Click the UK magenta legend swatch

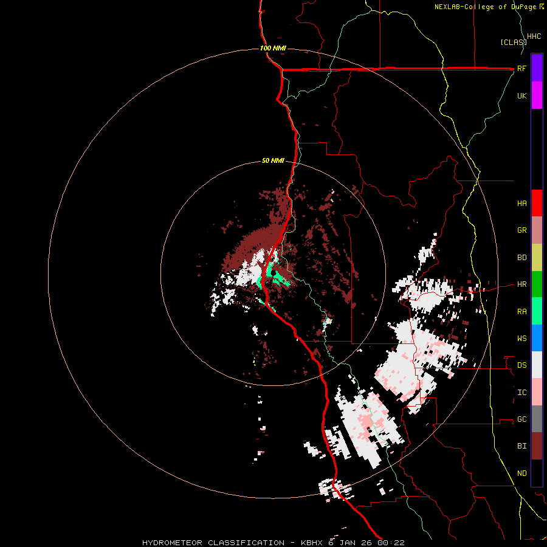(x=537, y=95)
